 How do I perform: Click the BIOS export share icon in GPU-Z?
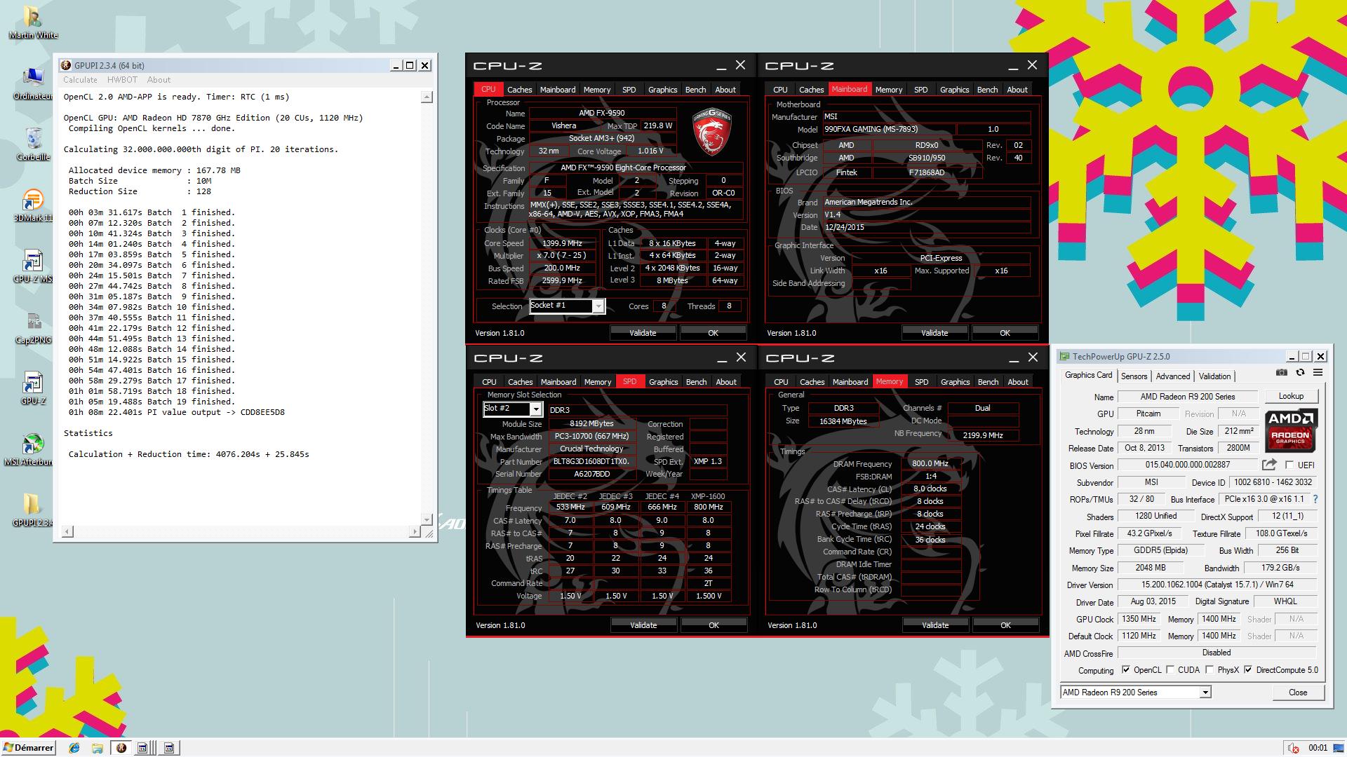[x=1269, y=465]
